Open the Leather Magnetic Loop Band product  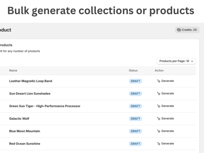tap(31, 81)
